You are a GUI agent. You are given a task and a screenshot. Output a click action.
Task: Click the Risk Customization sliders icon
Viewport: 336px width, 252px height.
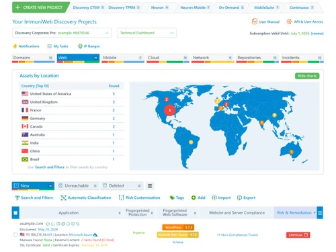pos(121,198)
